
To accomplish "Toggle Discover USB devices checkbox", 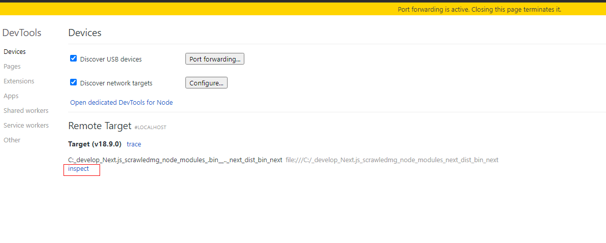I will pos(74,58).
